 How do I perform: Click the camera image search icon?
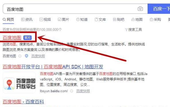[140, 9]
